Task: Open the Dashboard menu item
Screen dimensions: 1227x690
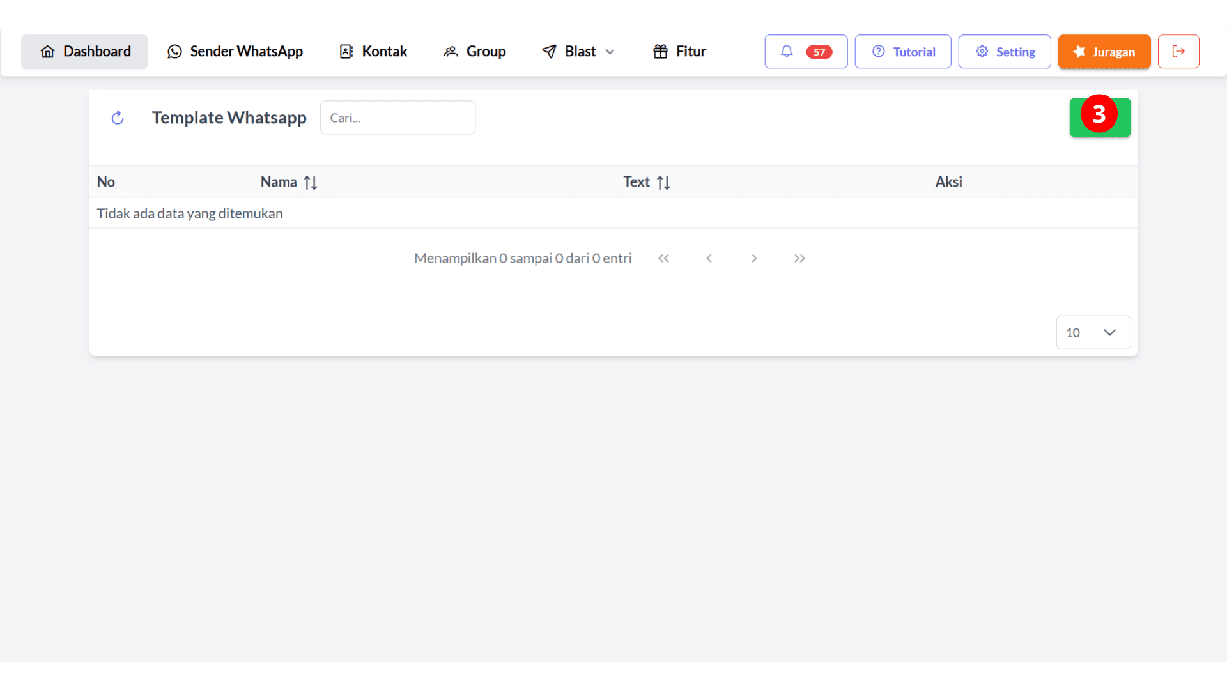Action: click(84, 52)
